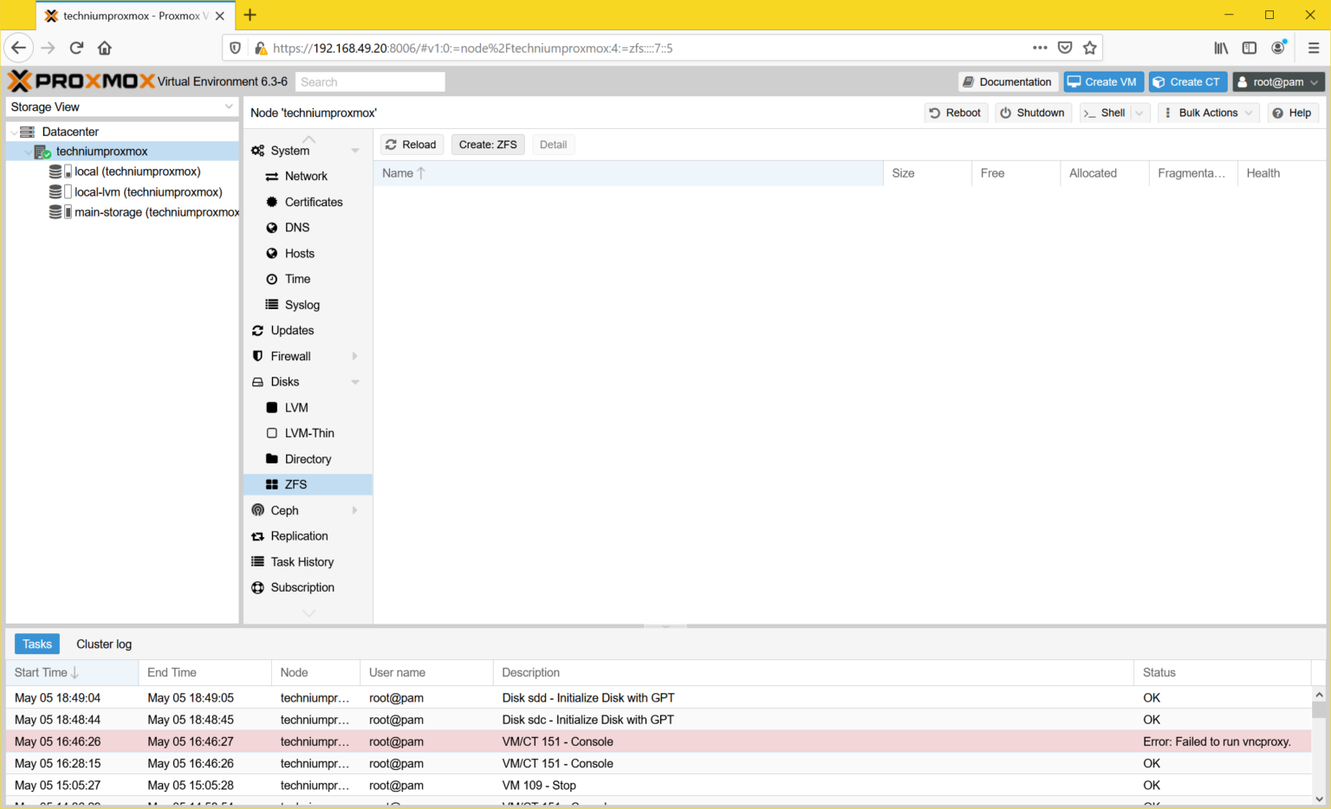Expand the Firewall submenu arrow

[354, 356]
